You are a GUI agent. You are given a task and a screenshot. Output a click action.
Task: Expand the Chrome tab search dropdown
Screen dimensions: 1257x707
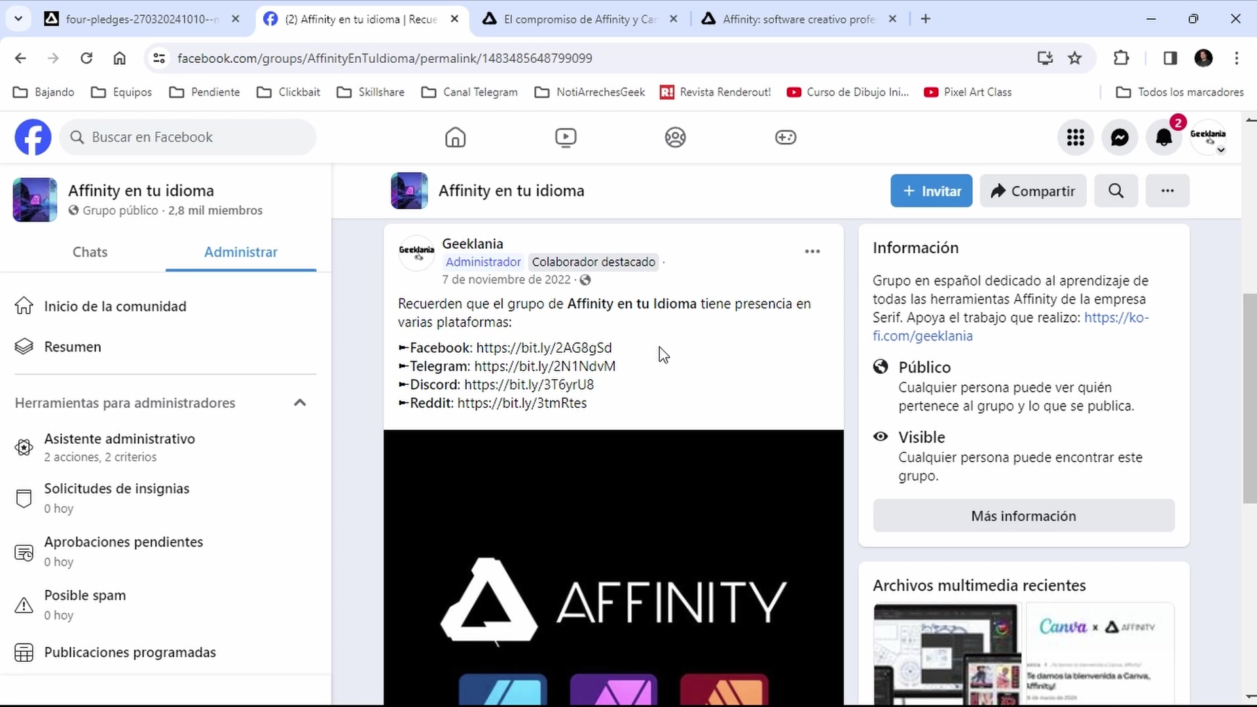tap(18, 19)
